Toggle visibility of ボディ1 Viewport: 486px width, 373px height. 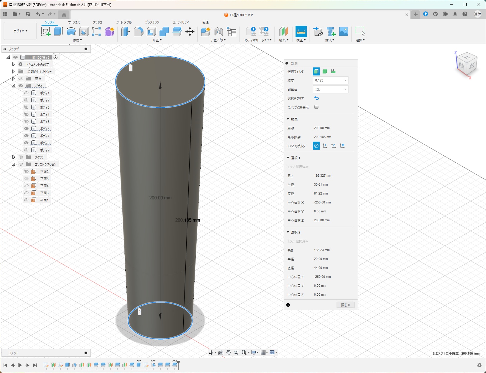pos(26,93)
